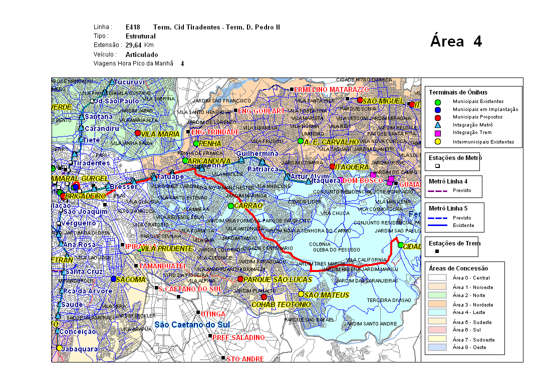Click the green terminal marker at PENHA
549x378 pixels.
tap(196, 143)
